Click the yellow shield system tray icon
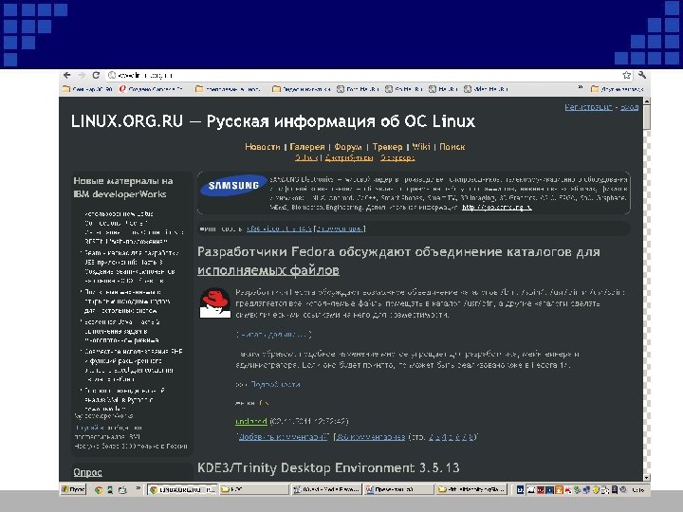The height and width of the screenshot is (512, 683). tap(597, 490)
